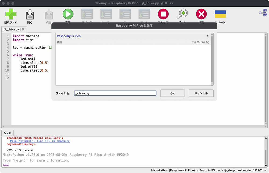This screenshot has width=269, height=173.
Task: Click the editor vertical scrollbar
Action: point(266,79)
